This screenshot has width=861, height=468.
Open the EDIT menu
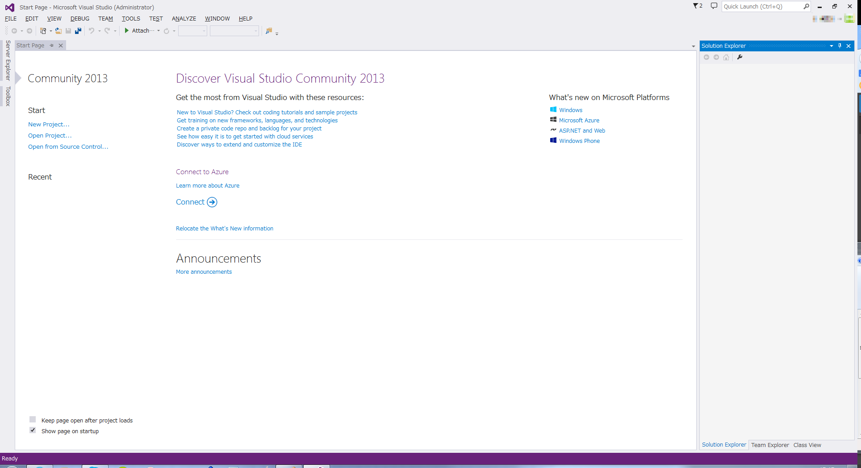click(32, 19)
